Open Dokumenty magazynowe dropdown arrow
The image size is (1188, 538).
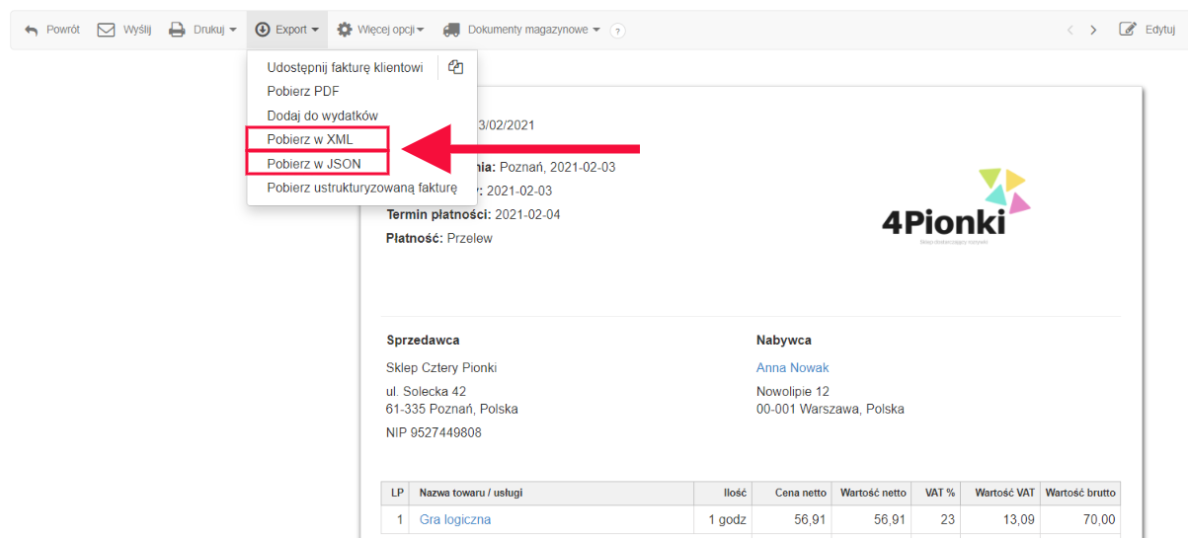pos(596,31)
